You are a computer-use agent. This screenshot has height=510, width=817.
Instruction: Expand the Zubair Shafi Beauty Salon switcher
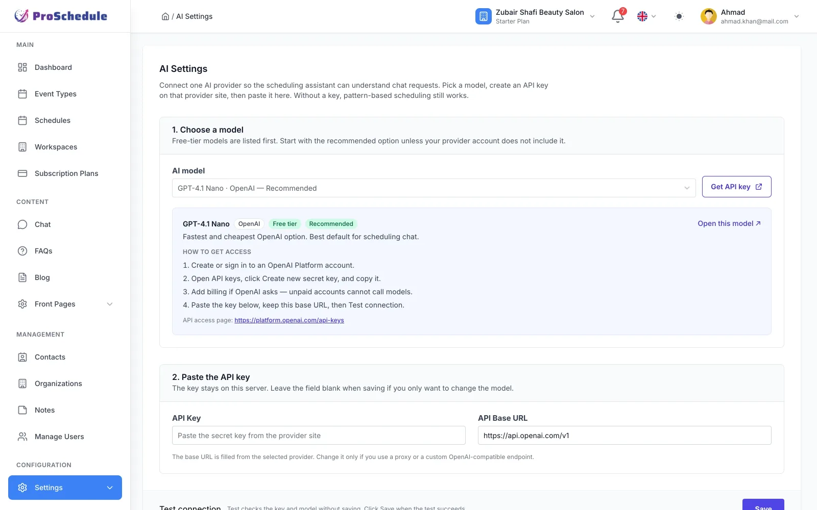pos(535,16)
